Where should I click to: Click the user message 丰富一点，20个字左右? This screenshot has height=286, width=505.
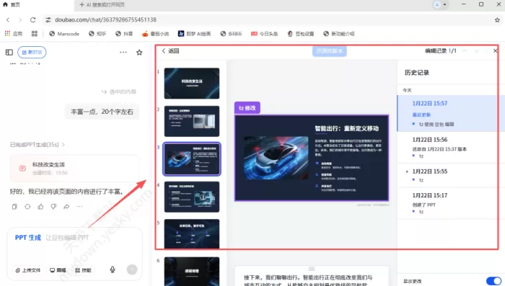pyautogui.click(x=102, y=112)
